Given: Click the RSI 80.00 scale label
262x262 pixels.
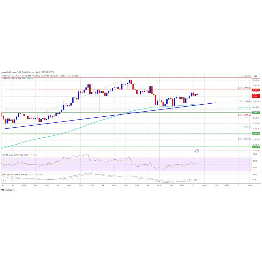Looking at the screenshot, I should pos(255,154).
